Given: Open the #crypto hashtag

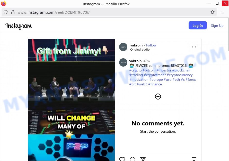Looking at the screenshot, I should 135,70.
